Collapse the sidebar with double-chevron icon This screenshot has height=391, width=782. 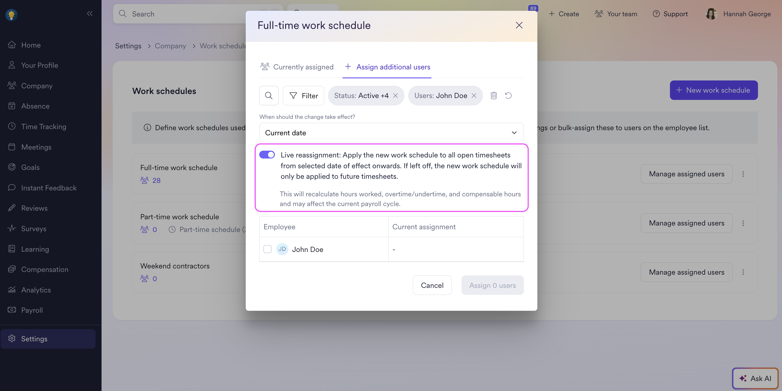click(x=90, y=13)
